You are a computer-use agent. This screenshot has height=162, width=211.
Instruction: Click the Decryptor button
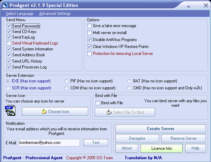coord(137,138)
